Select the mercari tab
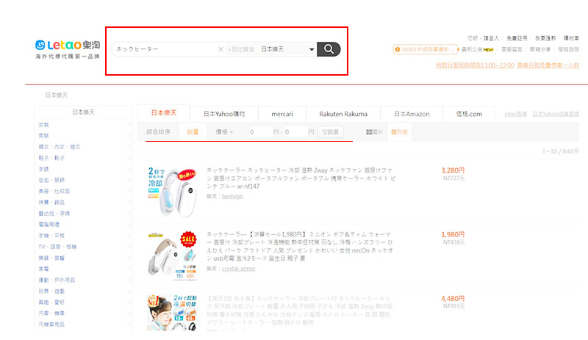 click(282, 114)
